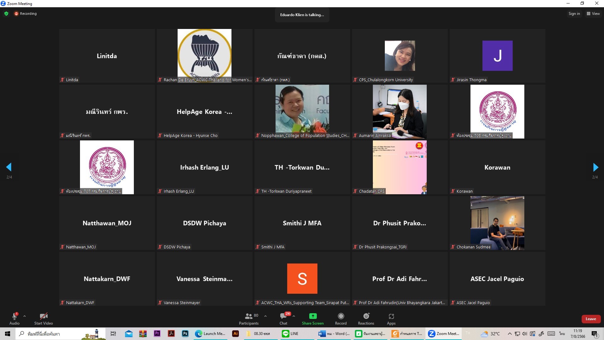The image size is (604, 340).
Task: Click the Sign in link
Action: pyautogui.click(x=574, y=14)
